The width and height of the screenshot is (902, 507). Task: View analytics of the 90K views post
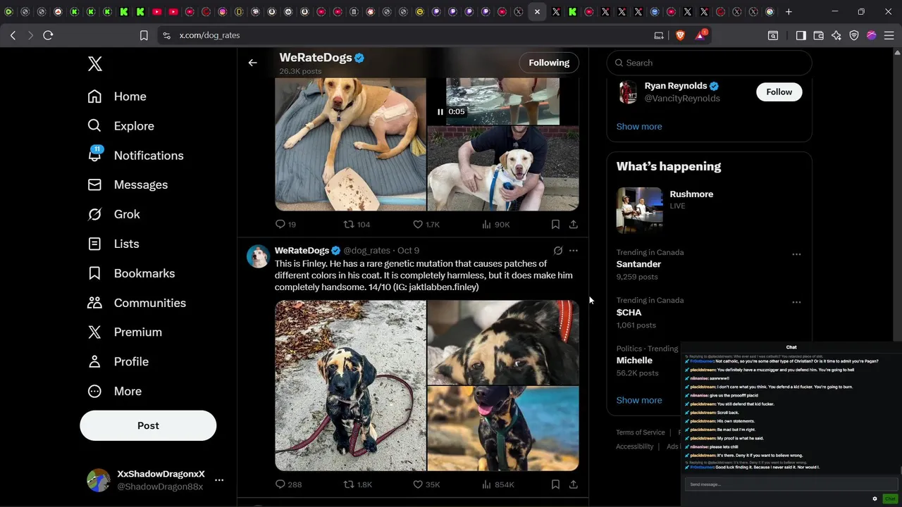495,225
